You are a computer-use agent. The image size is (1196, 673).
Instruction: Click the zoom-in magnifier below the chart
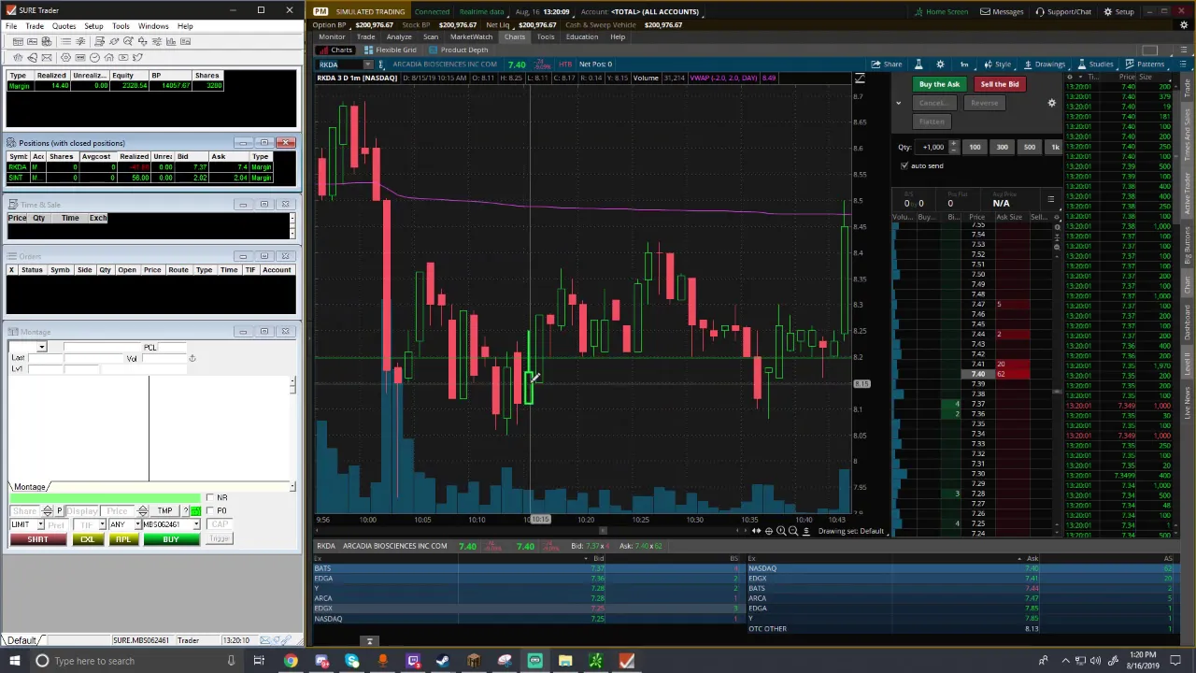[x=781, y=531]
